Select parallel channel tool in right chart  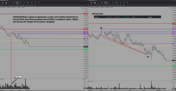[x=109, y=5]
